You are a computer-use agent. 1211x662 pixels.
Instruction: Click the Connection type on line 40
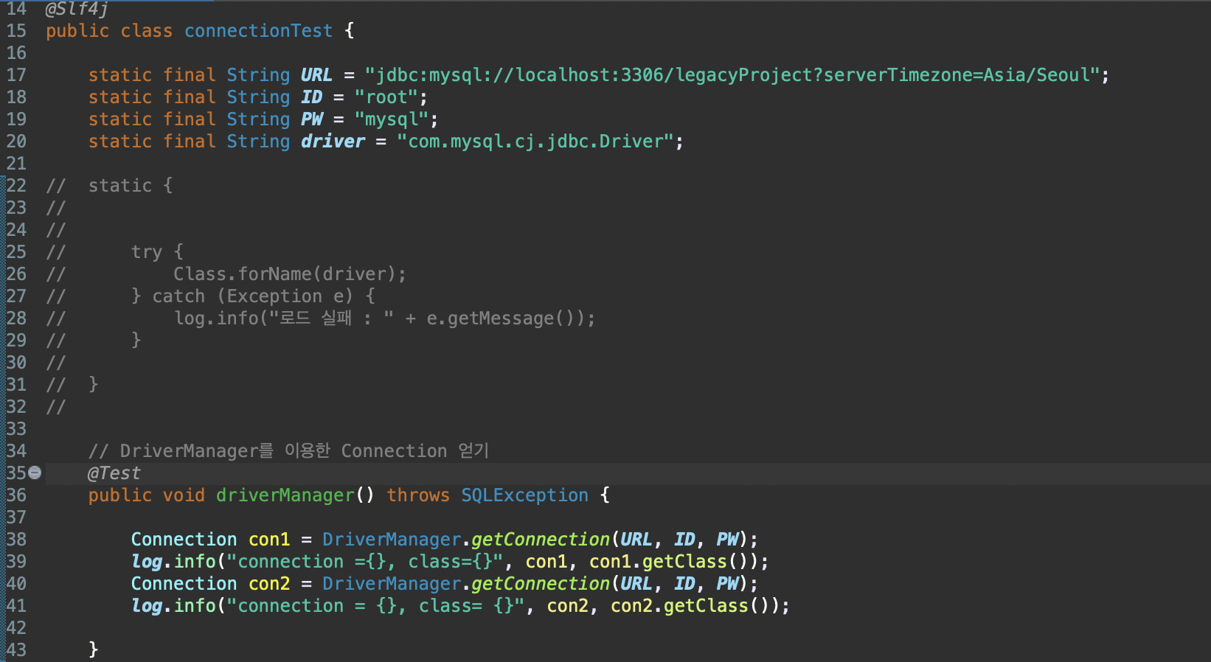point(184,584)
